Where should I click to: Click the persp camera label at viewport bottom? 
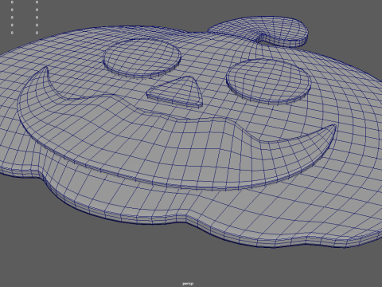pos(188,284)
